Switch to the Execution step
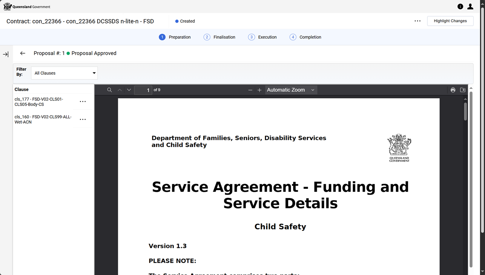The height and width of the screenshot is (275, 485). click(x=263, y=37)
